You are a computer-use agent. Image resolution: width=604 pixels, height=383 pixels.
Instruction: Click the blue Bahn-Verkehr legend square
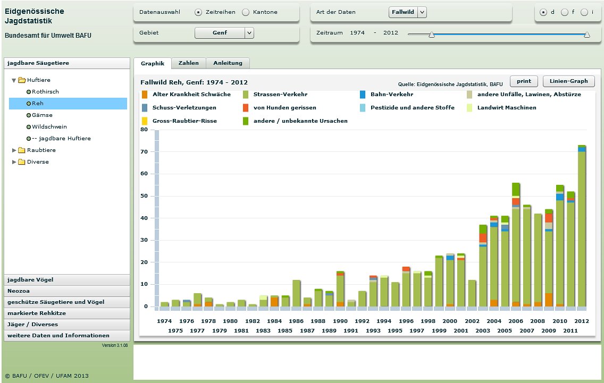(x=363, y=95)
